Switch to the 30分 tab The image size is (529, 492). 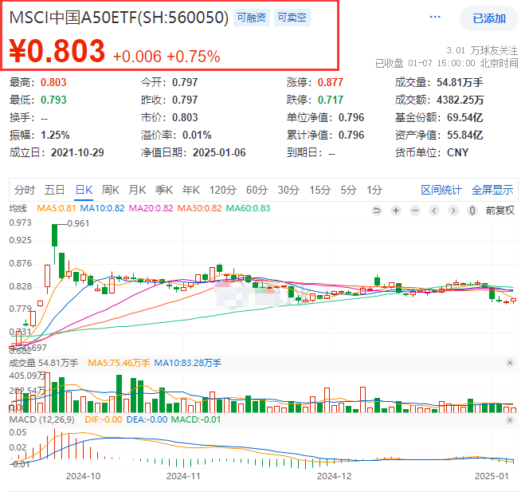click(288, 190)
